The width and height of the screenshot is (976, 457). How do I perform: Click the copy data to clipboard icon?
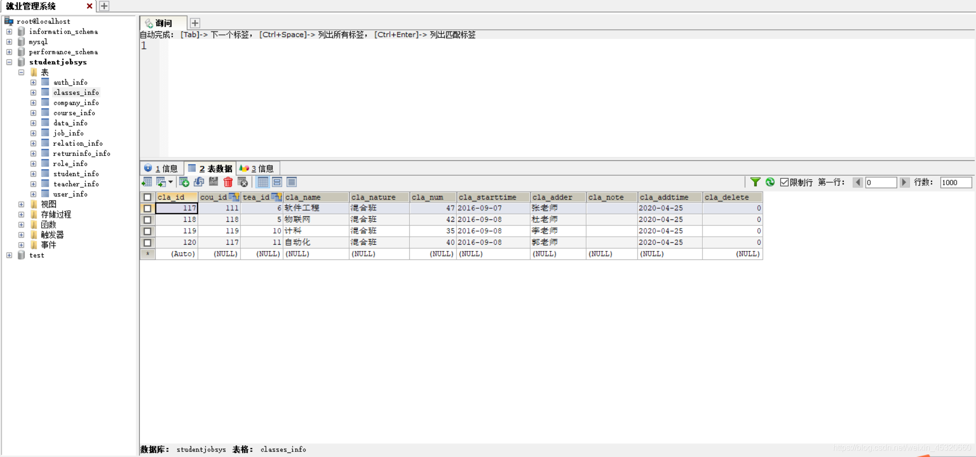click(x=161, y=182)
